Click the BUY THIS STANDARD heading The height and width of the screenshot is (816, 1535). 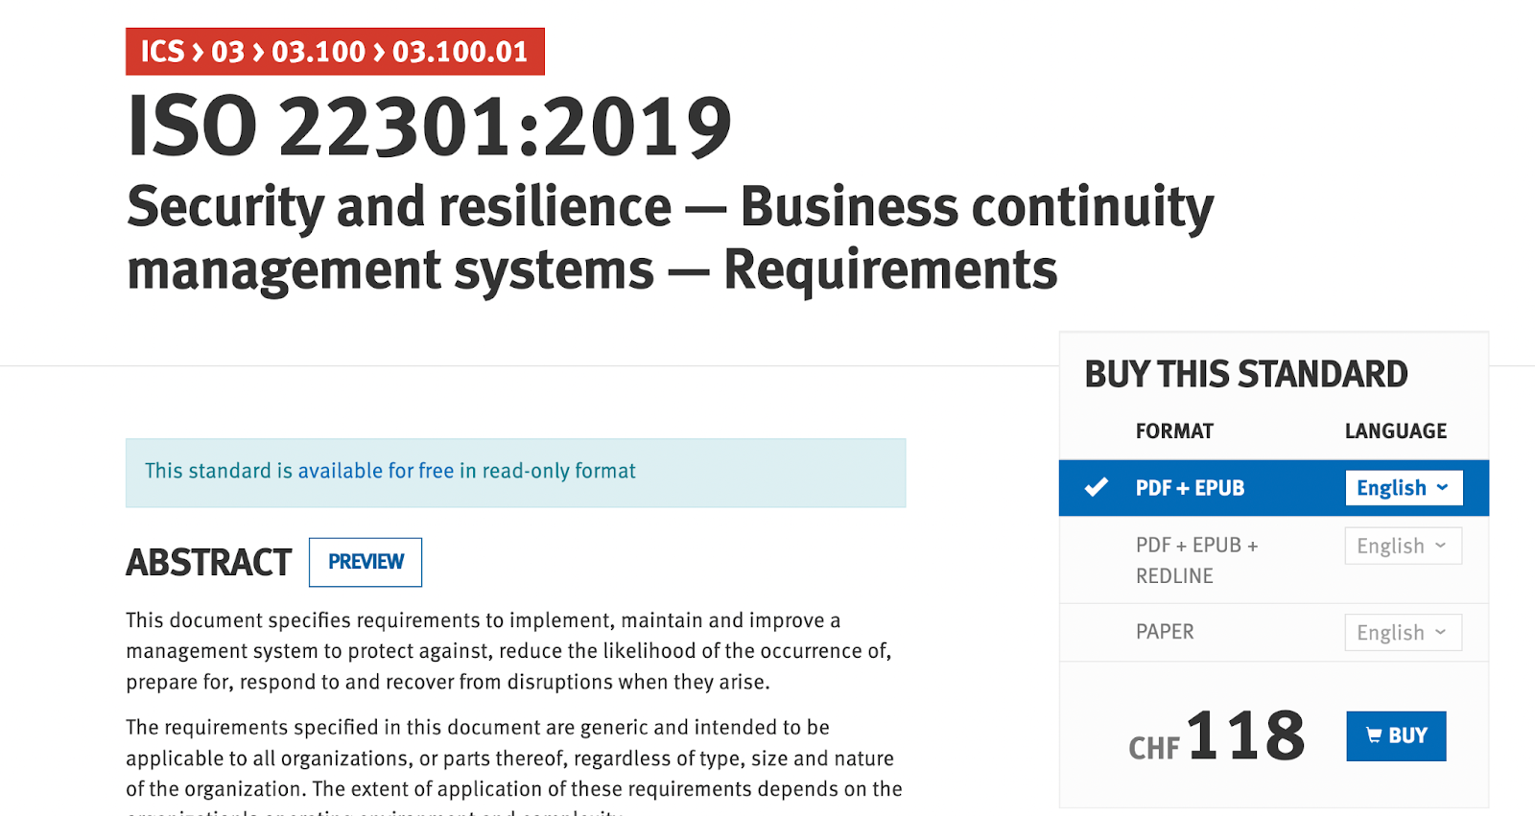point(1246,374)
